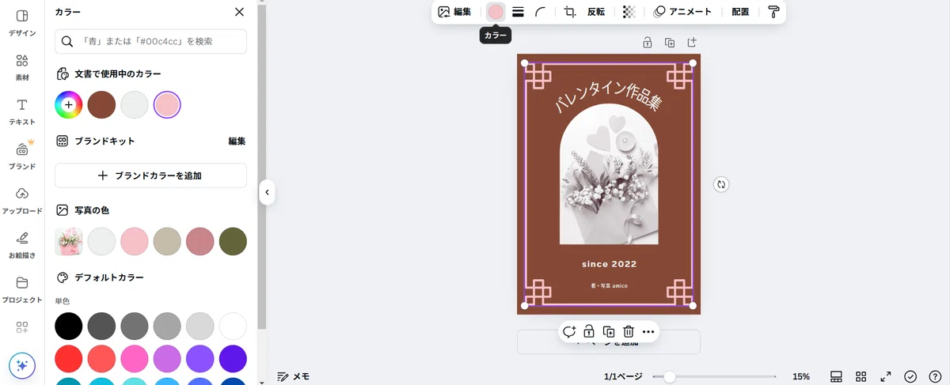Open the apps grid icon in sidebar

(x=22, y=327)
